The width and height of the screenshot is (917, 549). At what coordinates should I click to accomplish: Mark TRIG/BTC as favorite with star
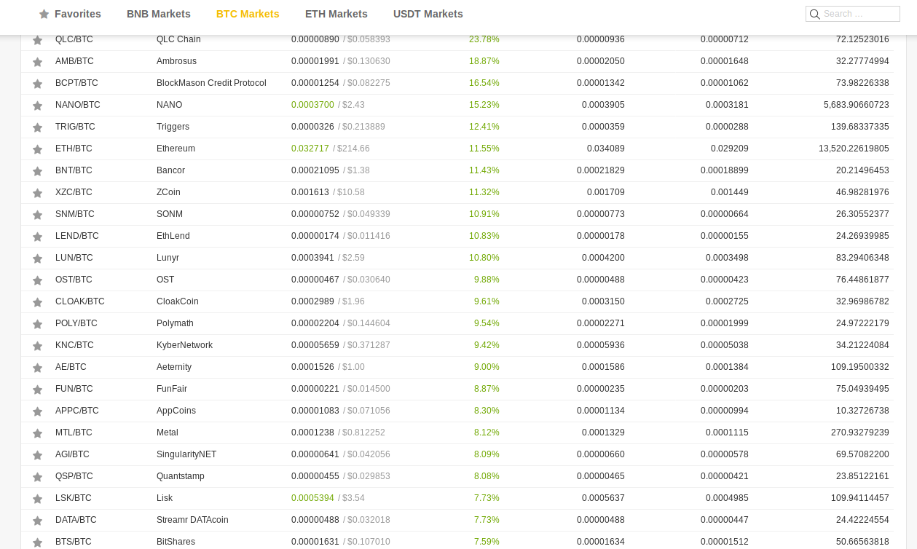point(37,127)
